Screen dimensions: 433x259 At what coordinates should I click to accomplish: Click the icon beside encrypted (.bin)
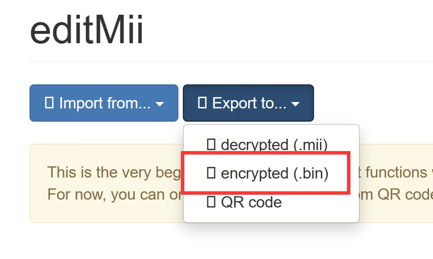coord(211,173)
